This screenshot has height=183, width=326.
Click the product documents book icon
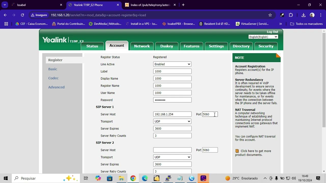tap(237, 151)
